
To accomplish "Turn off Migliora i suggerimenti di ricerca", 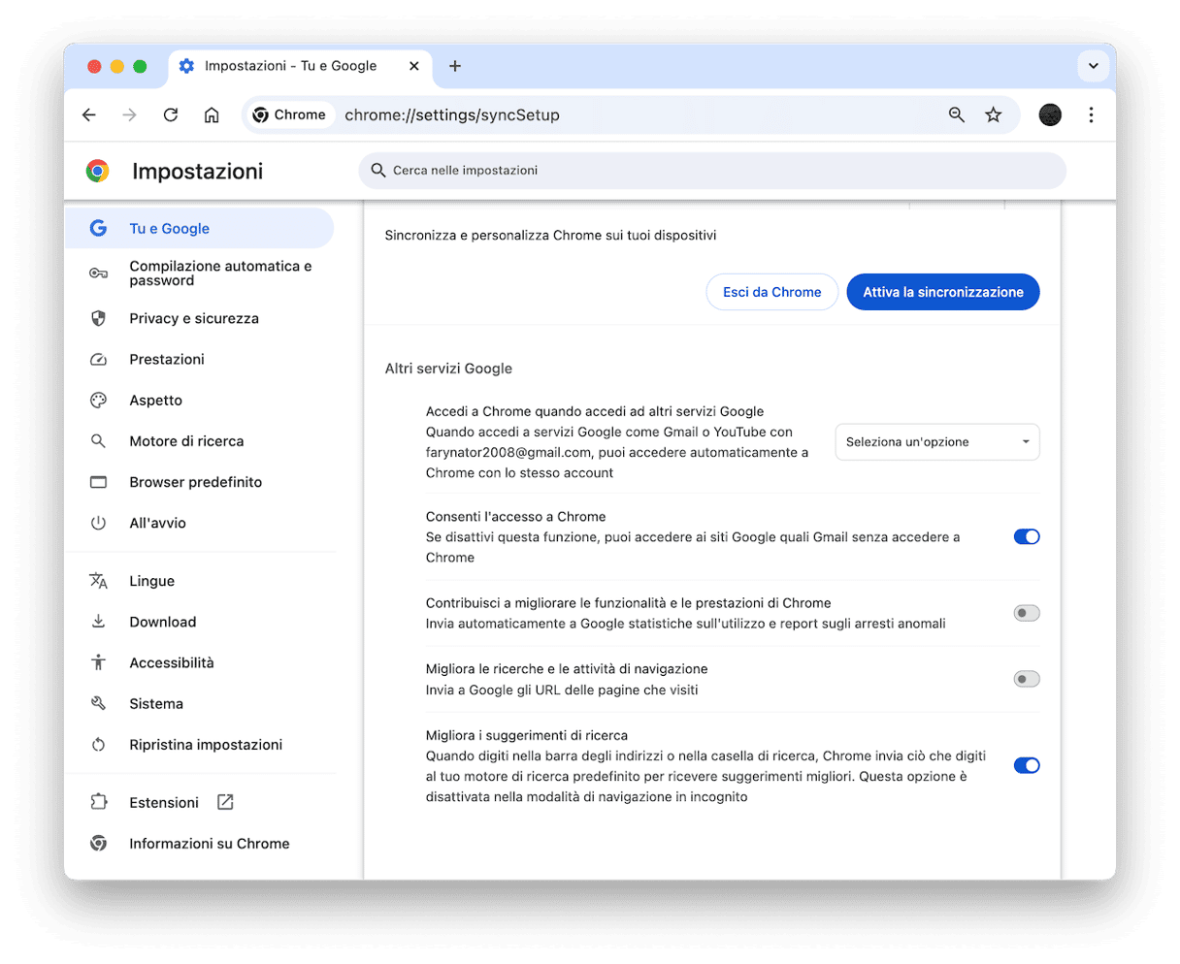I will [1026, 765].
